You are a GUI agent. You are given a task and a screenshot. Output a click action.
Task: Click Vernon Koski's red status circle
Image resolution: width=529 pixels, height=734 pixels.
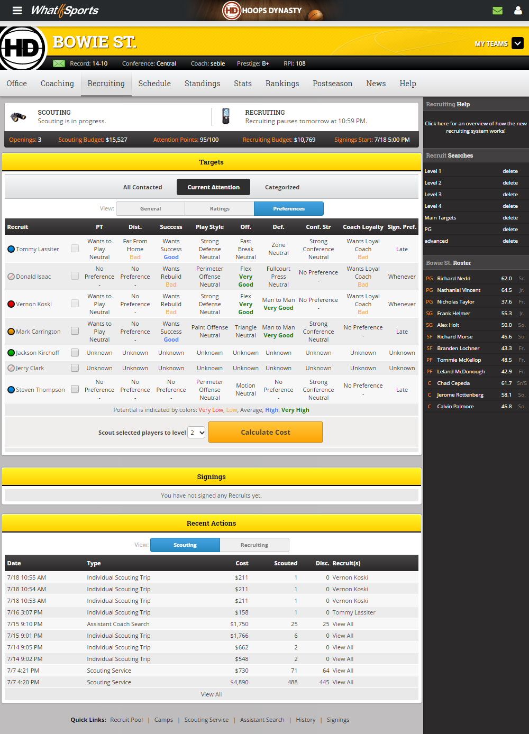point(11,304)
